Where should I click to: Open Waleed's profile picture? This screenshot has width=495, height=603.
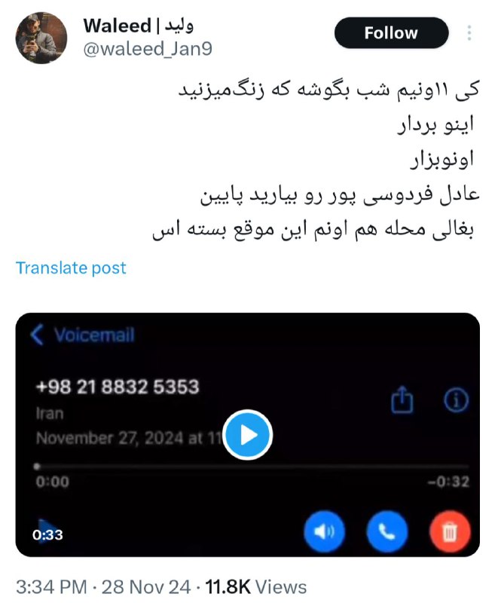point(41,38)
